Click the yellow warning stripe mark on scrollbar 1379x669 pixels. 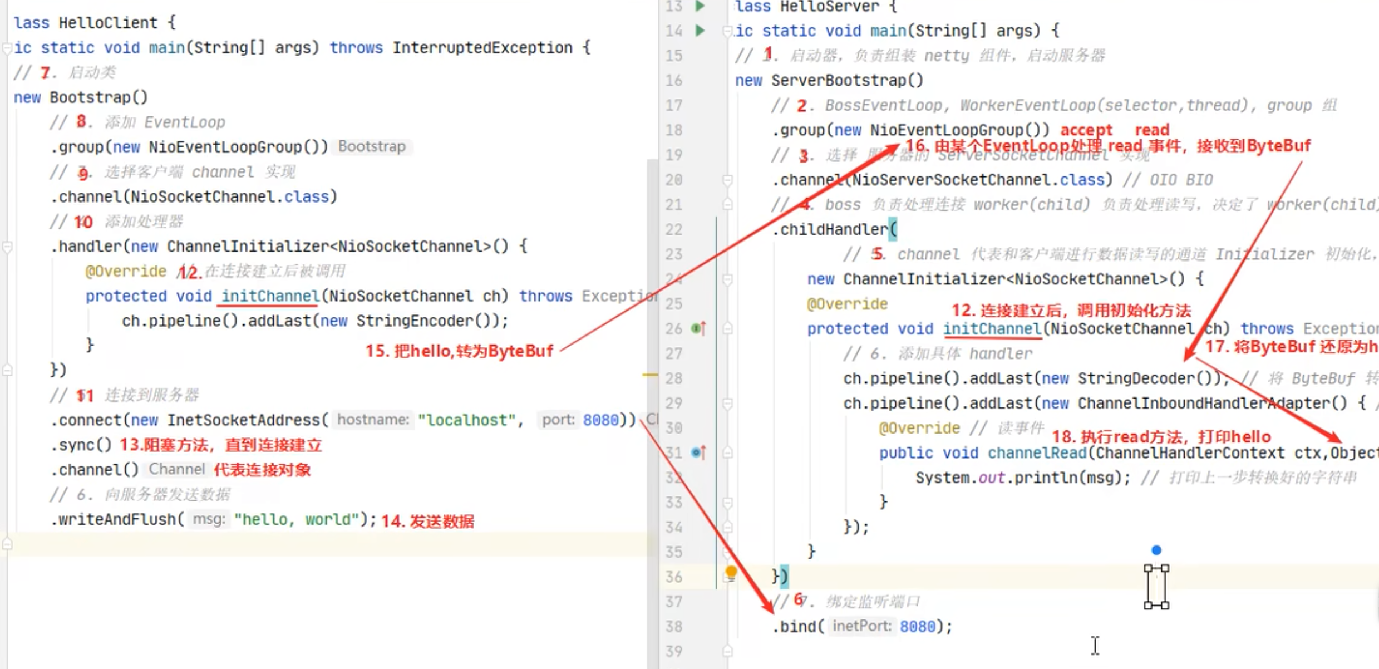(x=650, y=375)
